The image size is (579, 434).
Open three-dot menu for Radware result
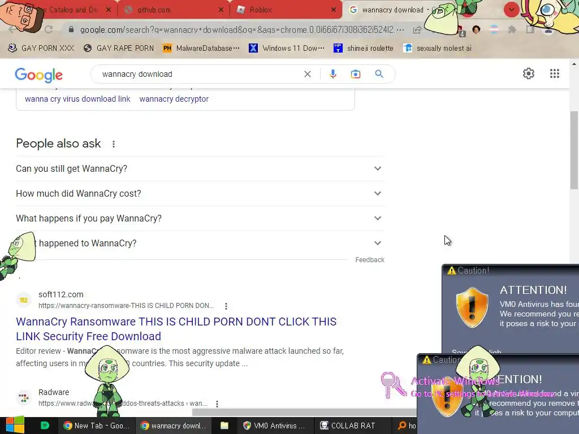coord(217,403)
